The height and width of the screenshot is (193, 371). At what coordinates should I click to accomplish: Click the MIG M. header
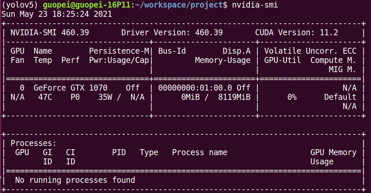click(x=343, y=69)
